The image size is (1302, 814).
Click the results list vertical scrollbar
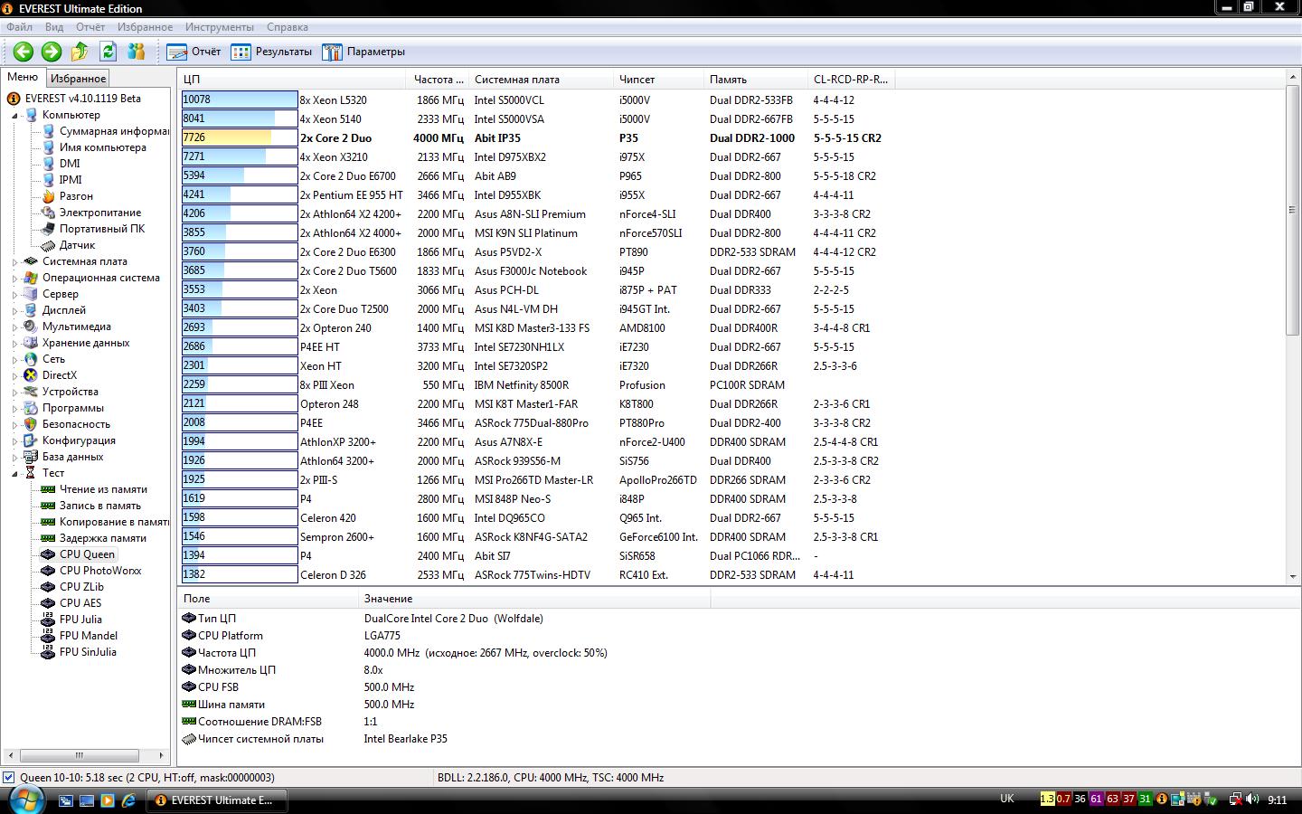point(1292,210)
